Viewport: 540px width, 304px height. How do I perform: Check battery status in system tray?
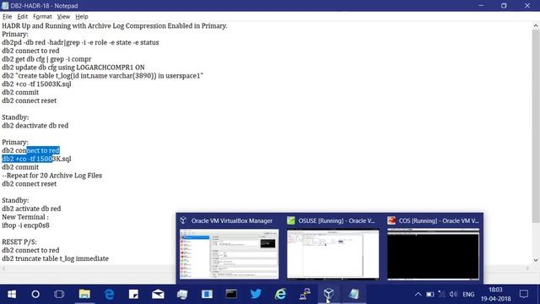click(x=429, y=294)
